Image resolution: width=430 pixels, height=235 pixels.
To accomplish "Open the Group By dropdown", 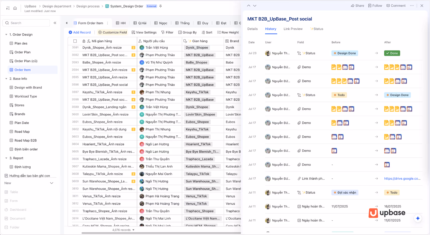I will click(x=187, y=32).
